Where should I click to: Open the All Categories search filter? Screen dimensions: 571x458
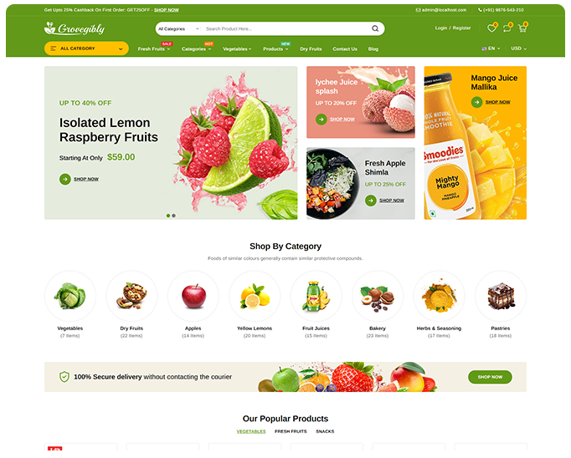click(178, 28)
